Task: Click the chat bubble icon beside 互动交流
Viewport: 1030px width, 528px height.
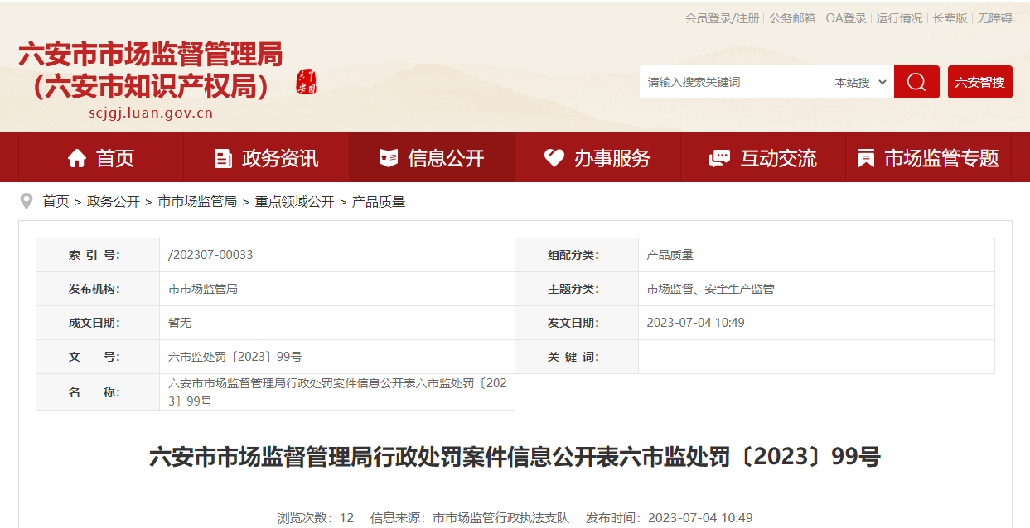Action: (x=719, y=158)
